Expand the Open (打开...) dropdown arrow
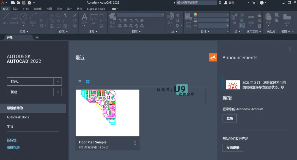The height and width of the screenshot is (160, 297). point(57,82)
